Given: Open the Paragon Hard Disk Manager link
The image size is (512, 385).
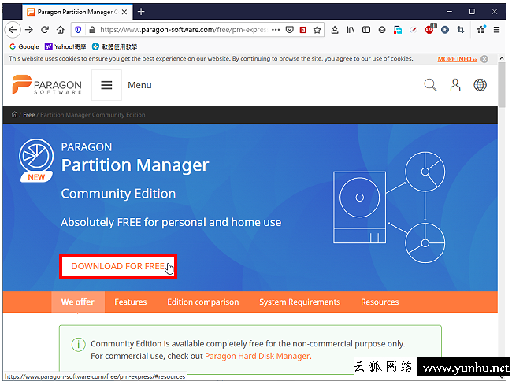Looking at the screenshot, I should click(258, 356).
